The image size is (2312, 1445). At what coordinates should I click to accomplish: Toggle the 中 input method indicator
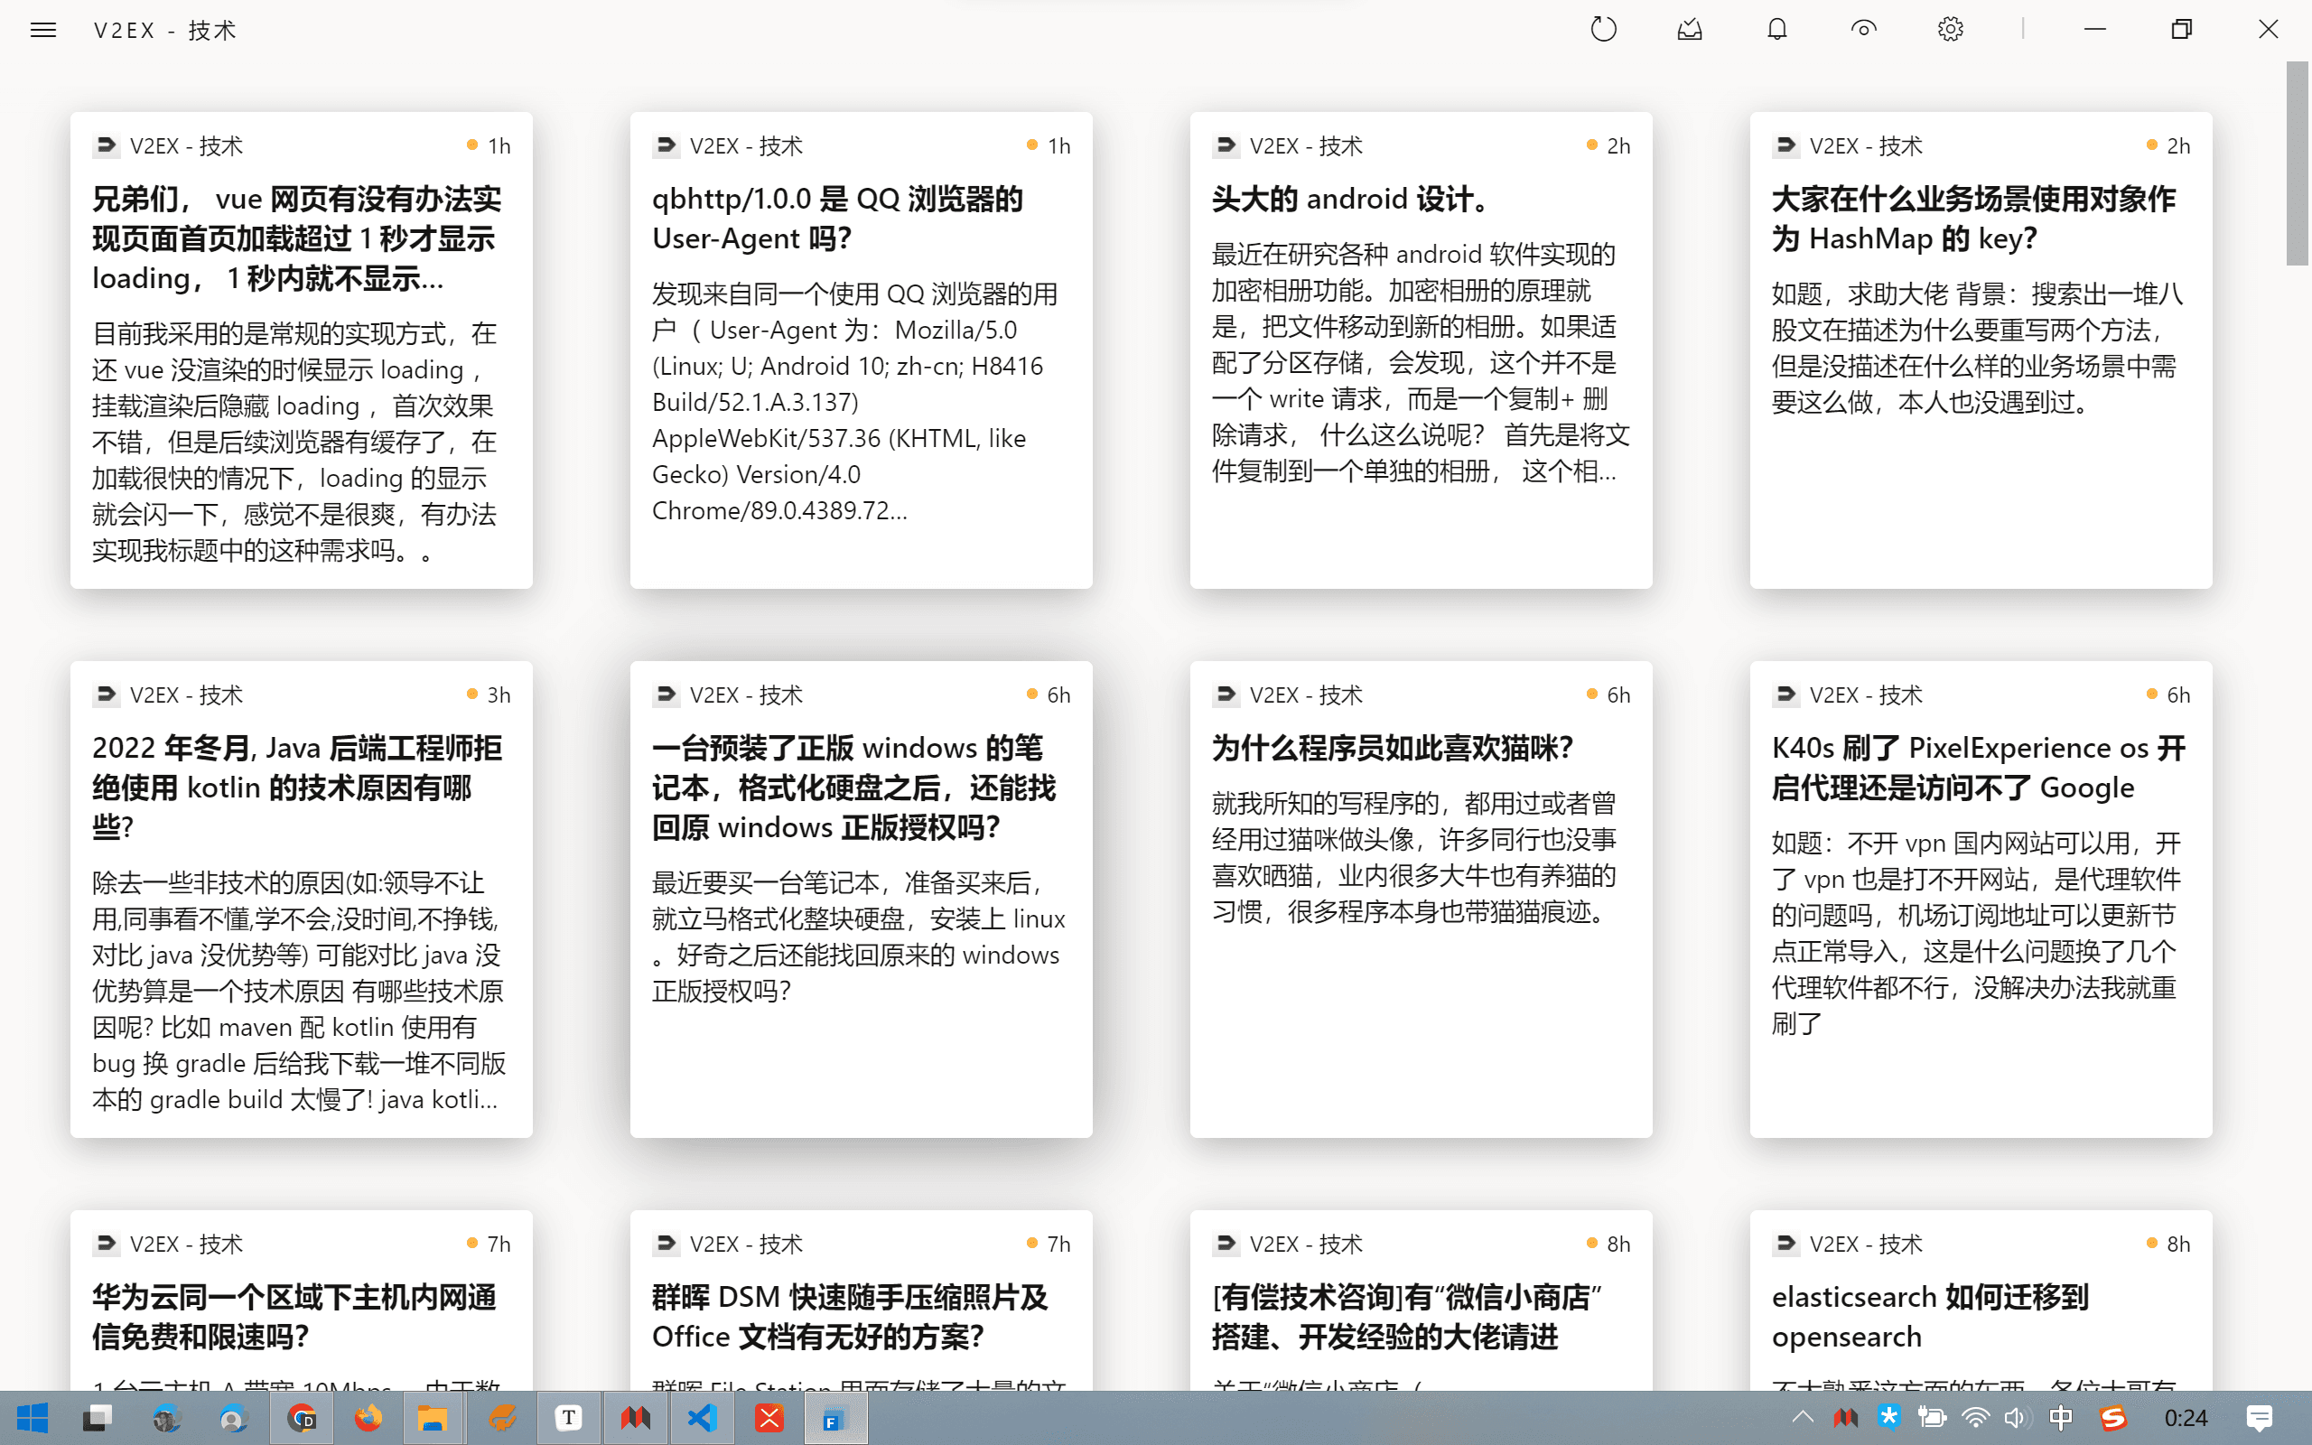2061,1417
